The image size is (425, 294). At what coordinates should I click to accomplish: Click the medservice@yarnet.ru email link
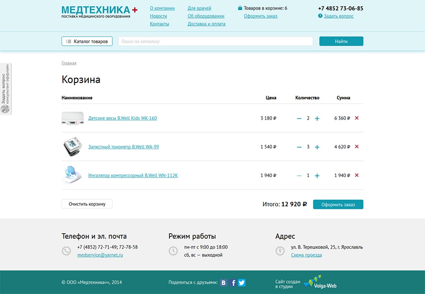[100, 255]
